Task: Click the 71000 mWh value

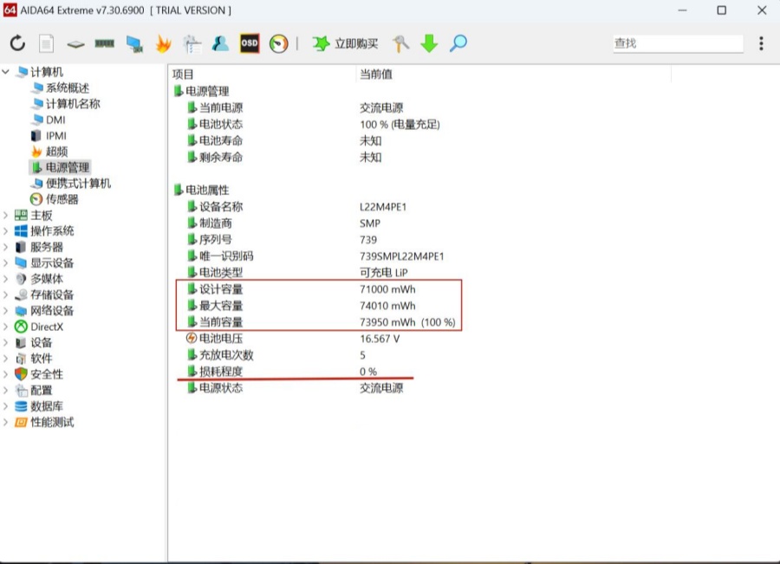Action: click(387, 289)
